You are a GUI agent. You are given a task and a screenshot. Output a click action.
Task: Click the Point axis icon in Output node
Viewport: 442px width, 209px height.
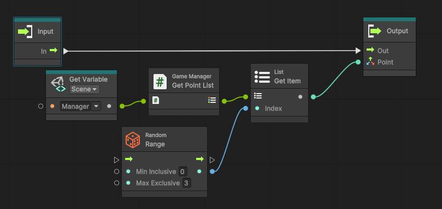pyautogui.click(x=370, y=62)
